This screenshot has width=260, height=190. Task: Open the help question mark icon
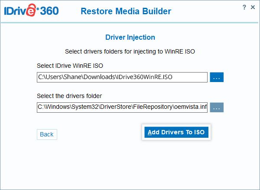[244, 7]
